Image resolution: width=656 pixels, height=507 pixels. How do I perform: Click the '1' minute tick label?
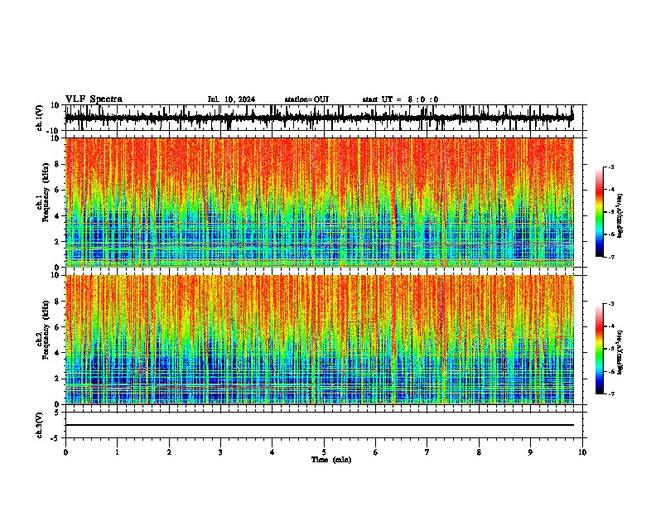tap(118, 452)
